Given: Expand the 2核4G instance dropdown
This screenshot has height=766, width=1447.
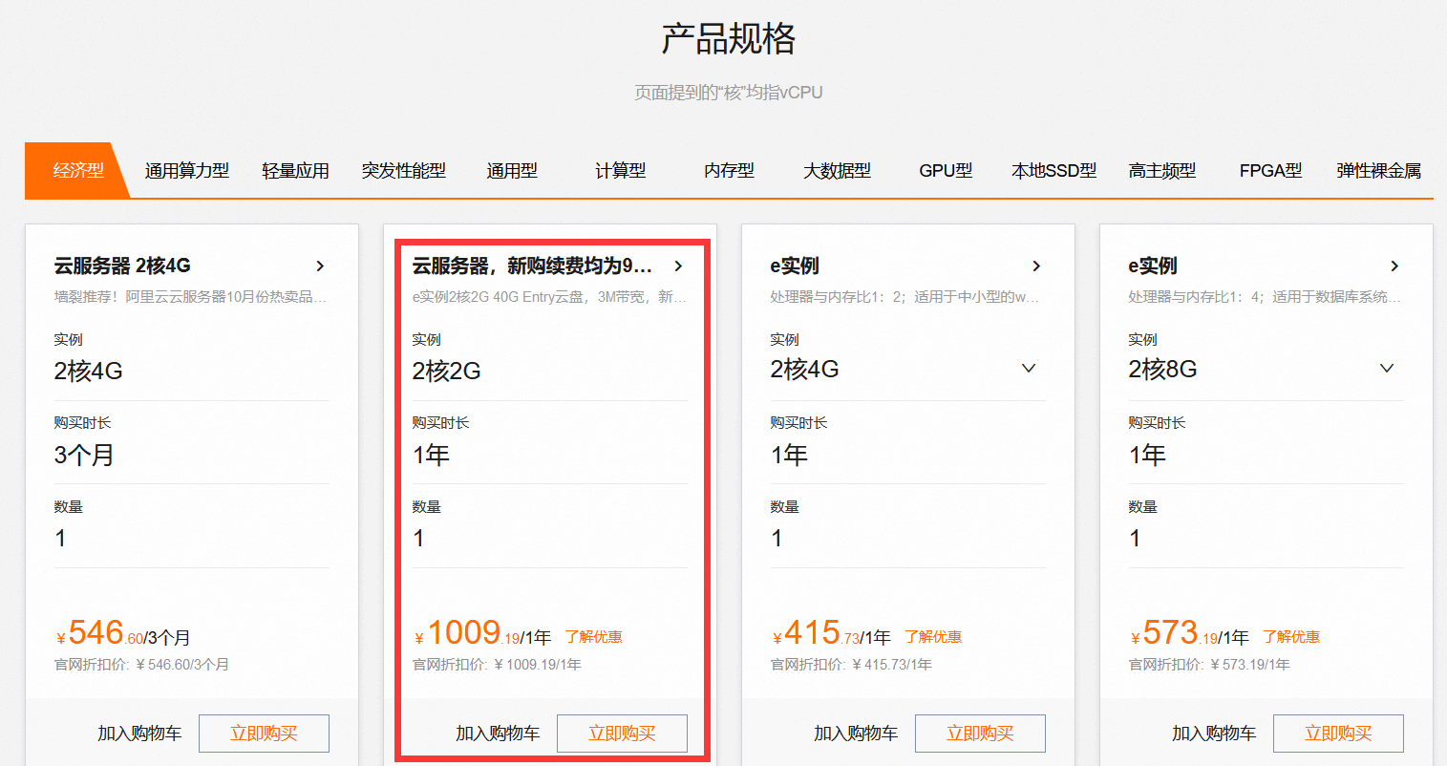Looking at the screenshot, I should (1029, 369).
